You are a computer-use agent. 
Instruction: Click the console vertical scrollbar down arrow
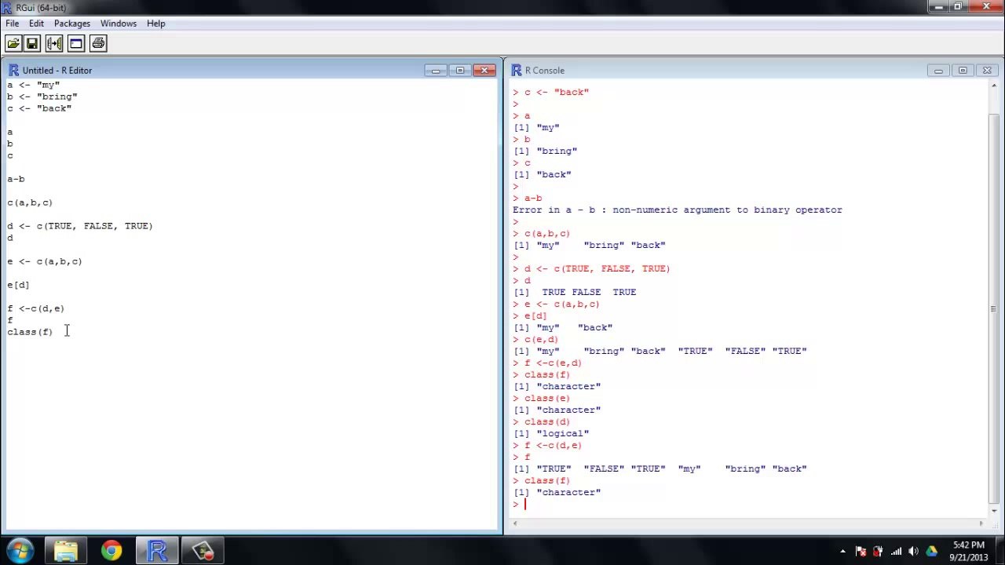click(993, 510)
